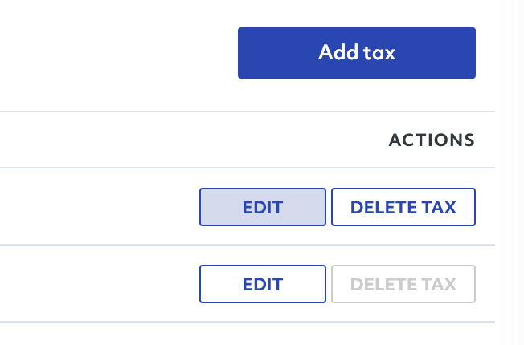524x345 pixels.
Task: Edit the first tax row
Action: coord(263,207)
